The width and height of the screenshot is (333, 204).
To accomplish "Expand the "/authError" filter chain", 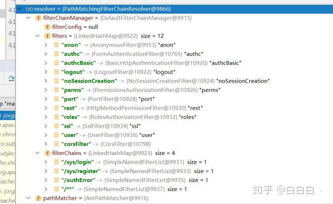I will pyautogui.click(x=46, y=180).
